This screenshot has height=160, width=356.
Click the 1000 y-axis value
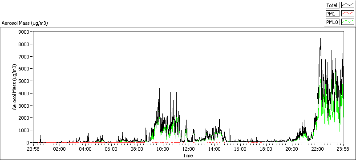pyautogui.click(x=24, y=130)
